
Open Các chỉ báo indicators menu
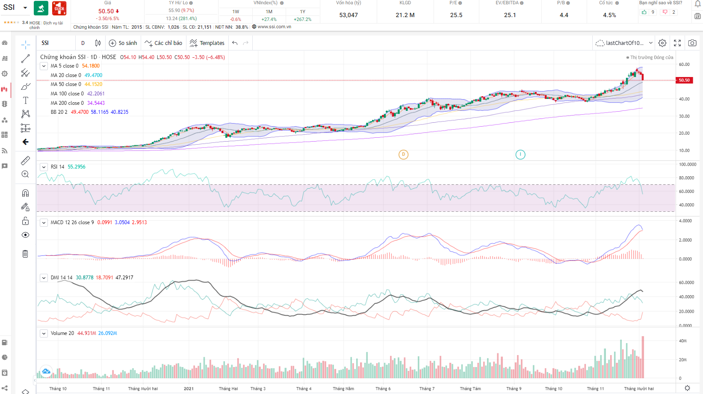point(163,43)
